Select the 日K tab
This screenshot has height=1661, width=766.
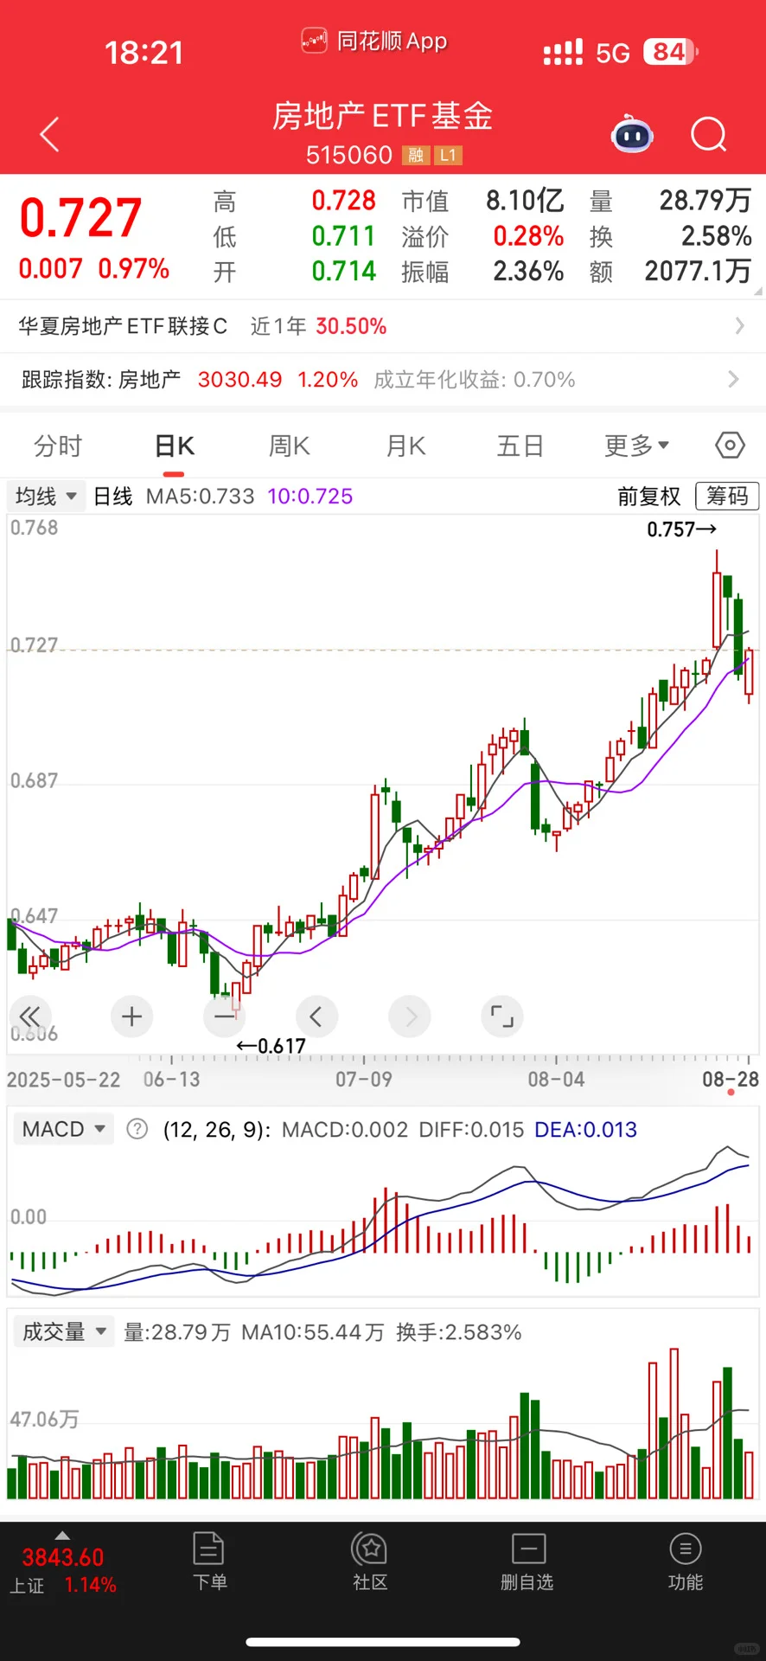174,446
